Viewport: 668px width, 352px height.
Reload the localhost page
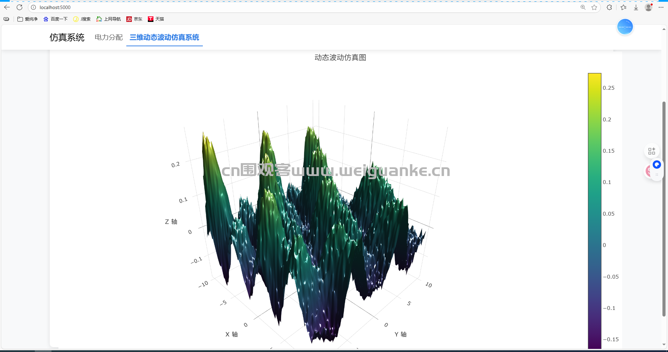(19, 7)
